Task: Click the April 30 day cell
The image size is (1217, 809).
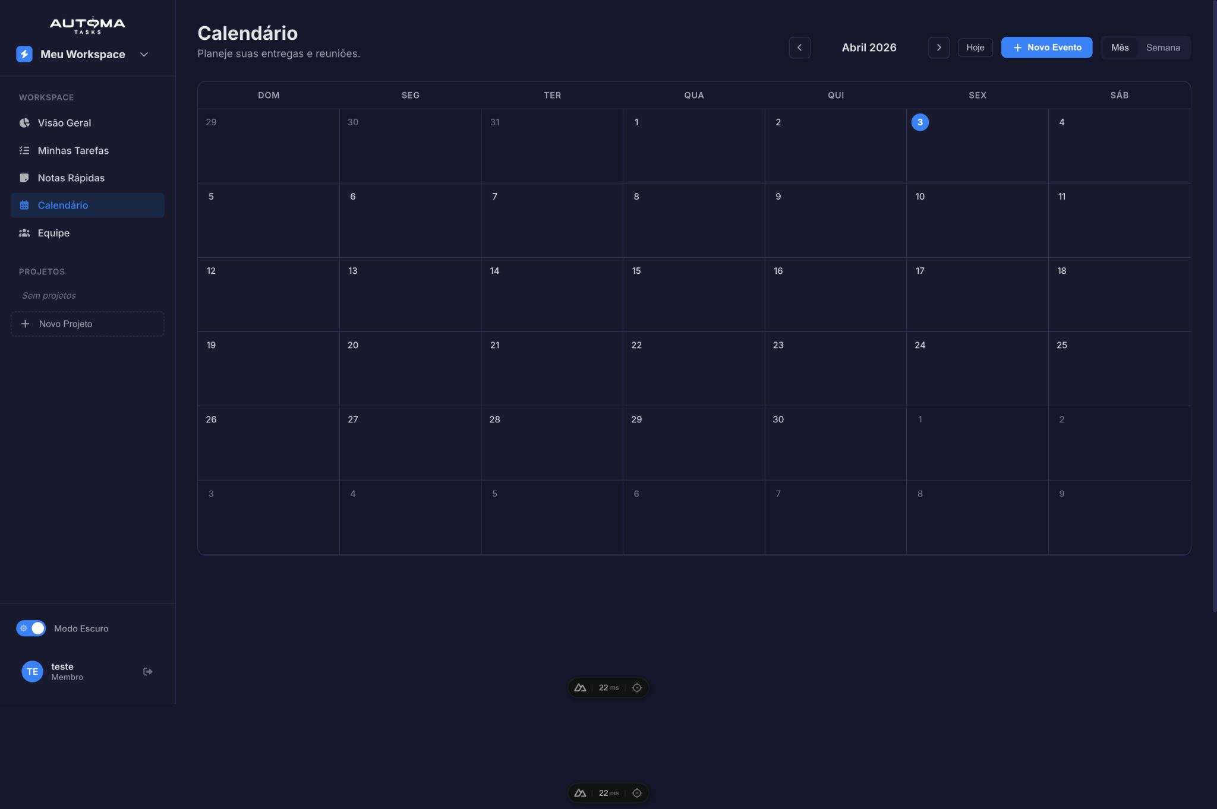Action: 835,443
